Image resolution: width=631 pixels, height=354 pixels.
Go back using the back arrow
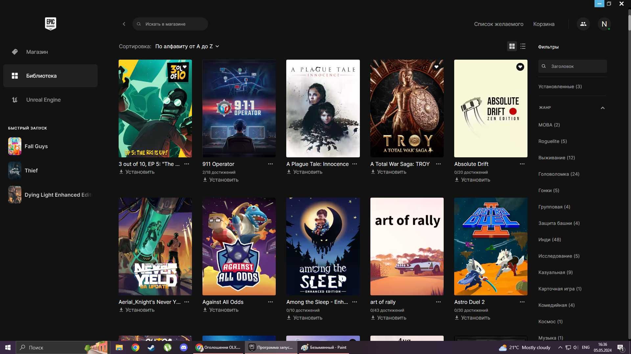click(x=124, y=24)
